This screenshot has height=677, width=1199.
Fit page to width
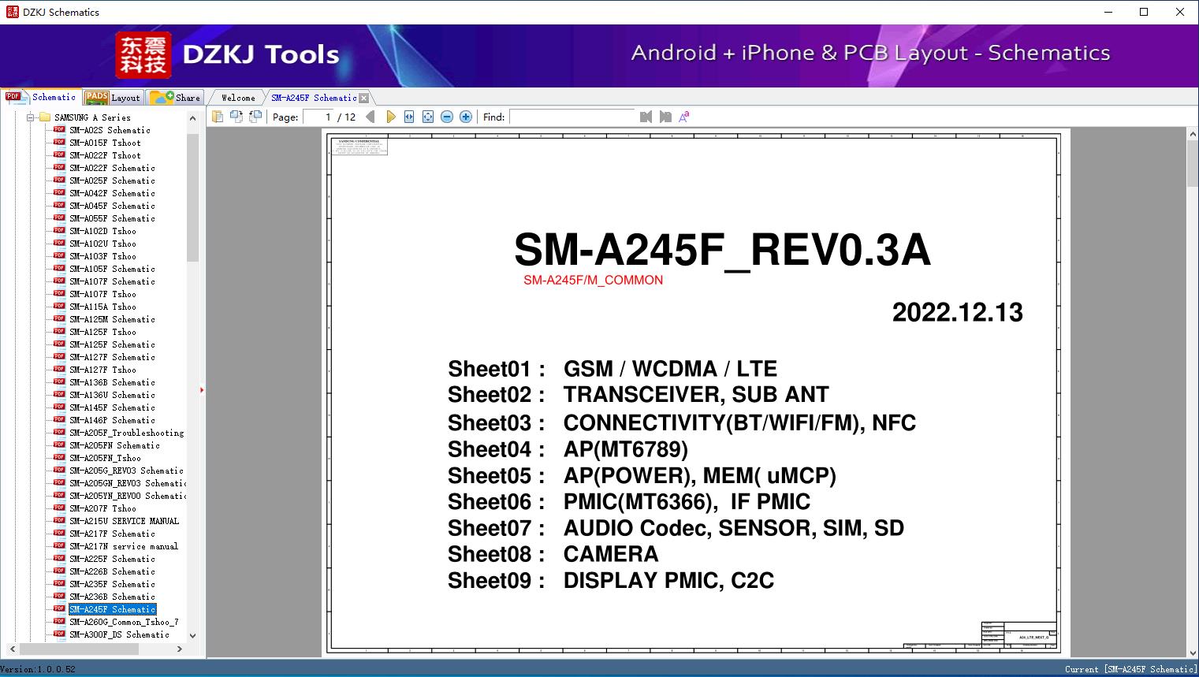point(409,117)
